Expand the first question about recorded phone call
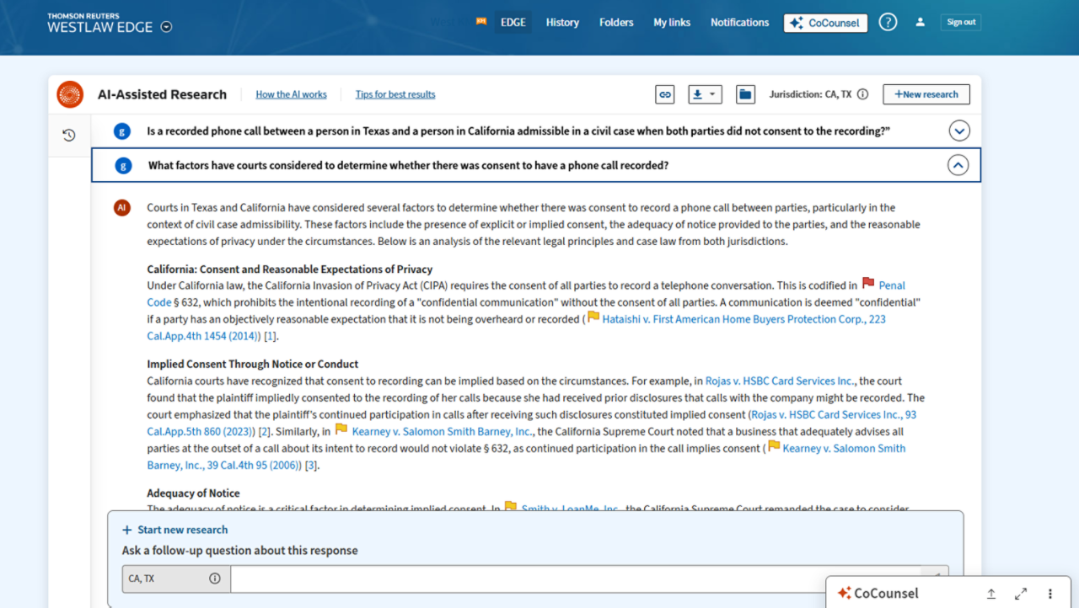 coord(958,131)
